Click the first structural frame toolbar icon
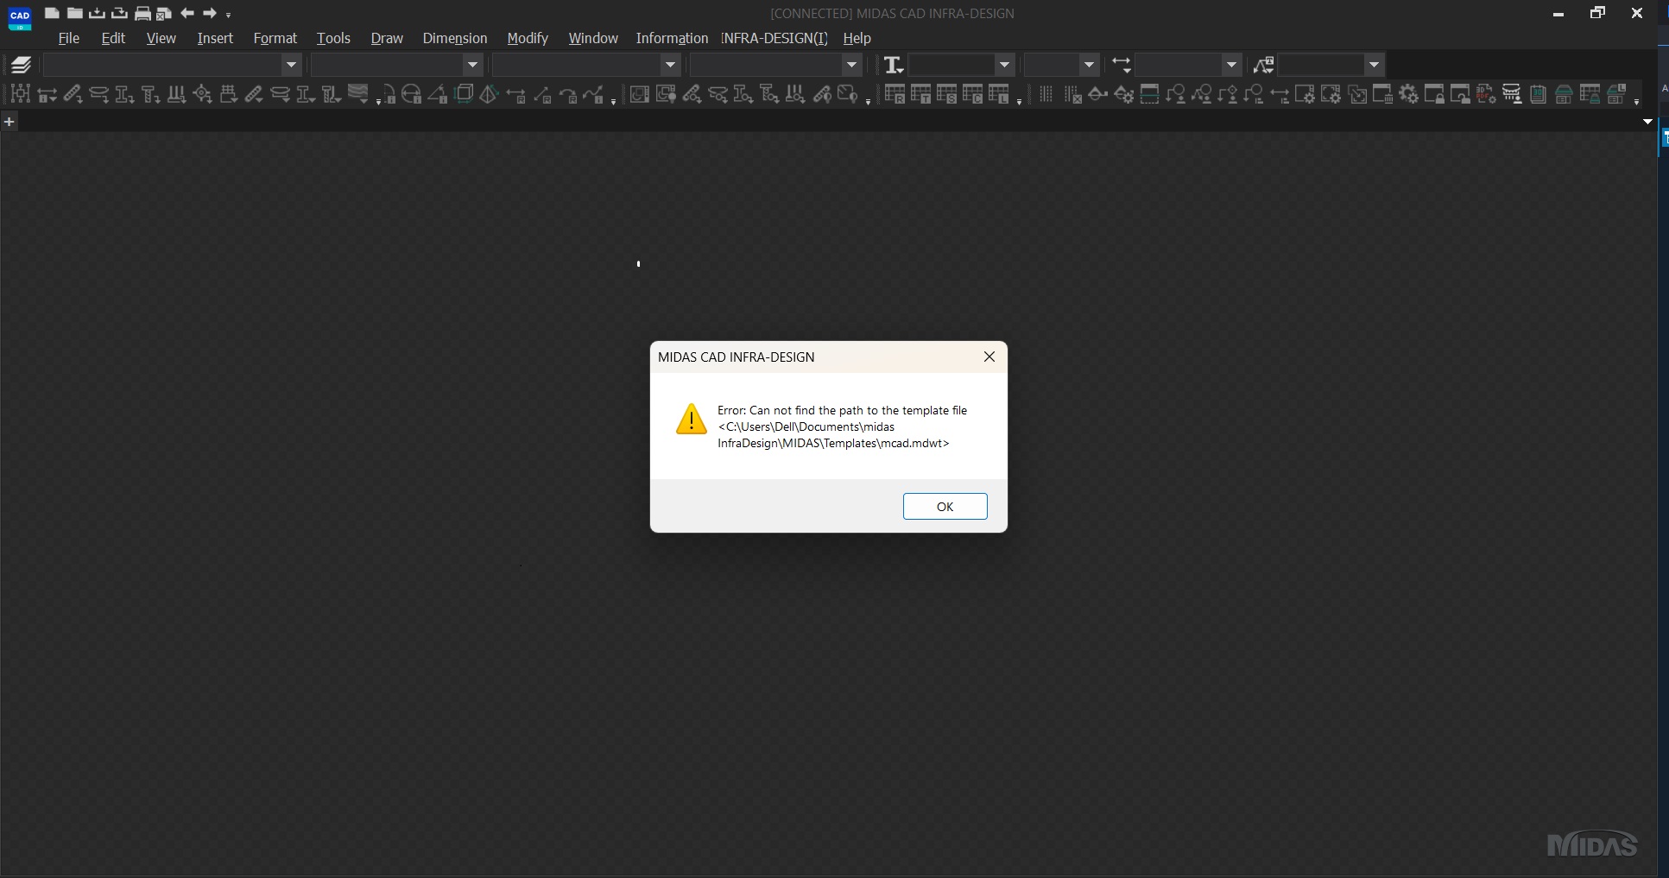The height and width of the screenshot is (878, 1669). (21, 94)
